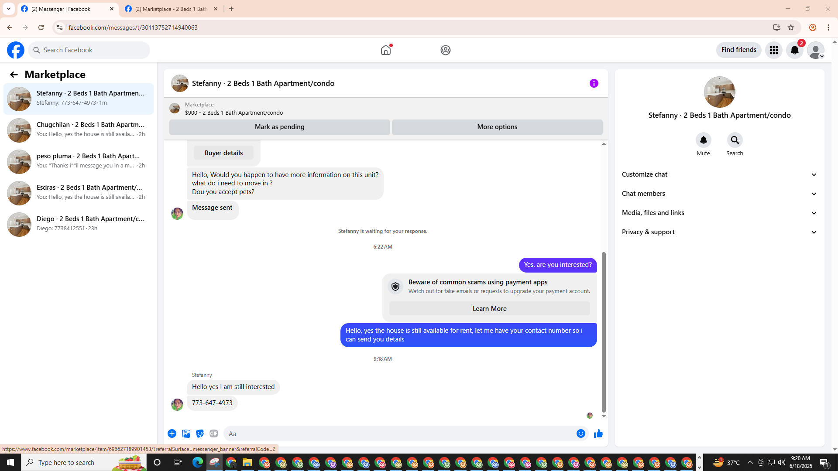
Task: Go to the Home feed icon
Action: coord(386,50)
